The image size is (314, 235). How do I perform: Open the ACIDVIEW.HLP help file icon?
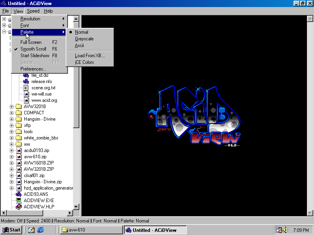click(18, 206)
